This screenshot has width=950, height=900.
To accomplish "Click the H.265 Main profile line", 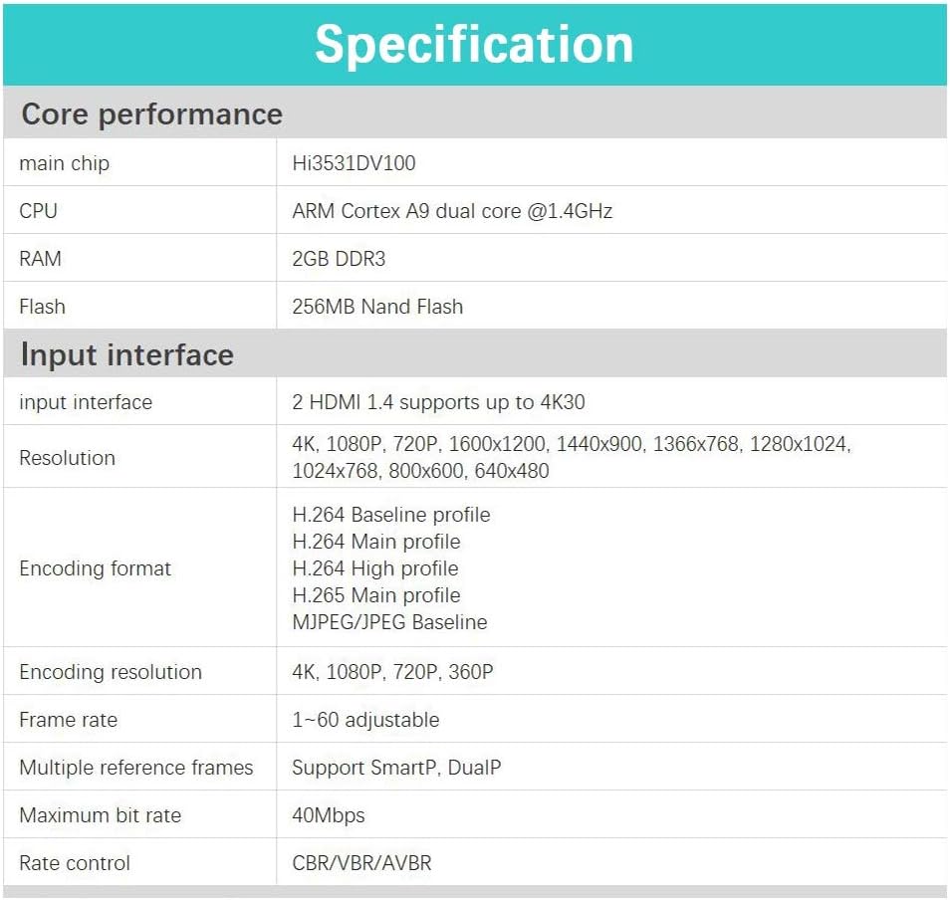I will 376,595.
